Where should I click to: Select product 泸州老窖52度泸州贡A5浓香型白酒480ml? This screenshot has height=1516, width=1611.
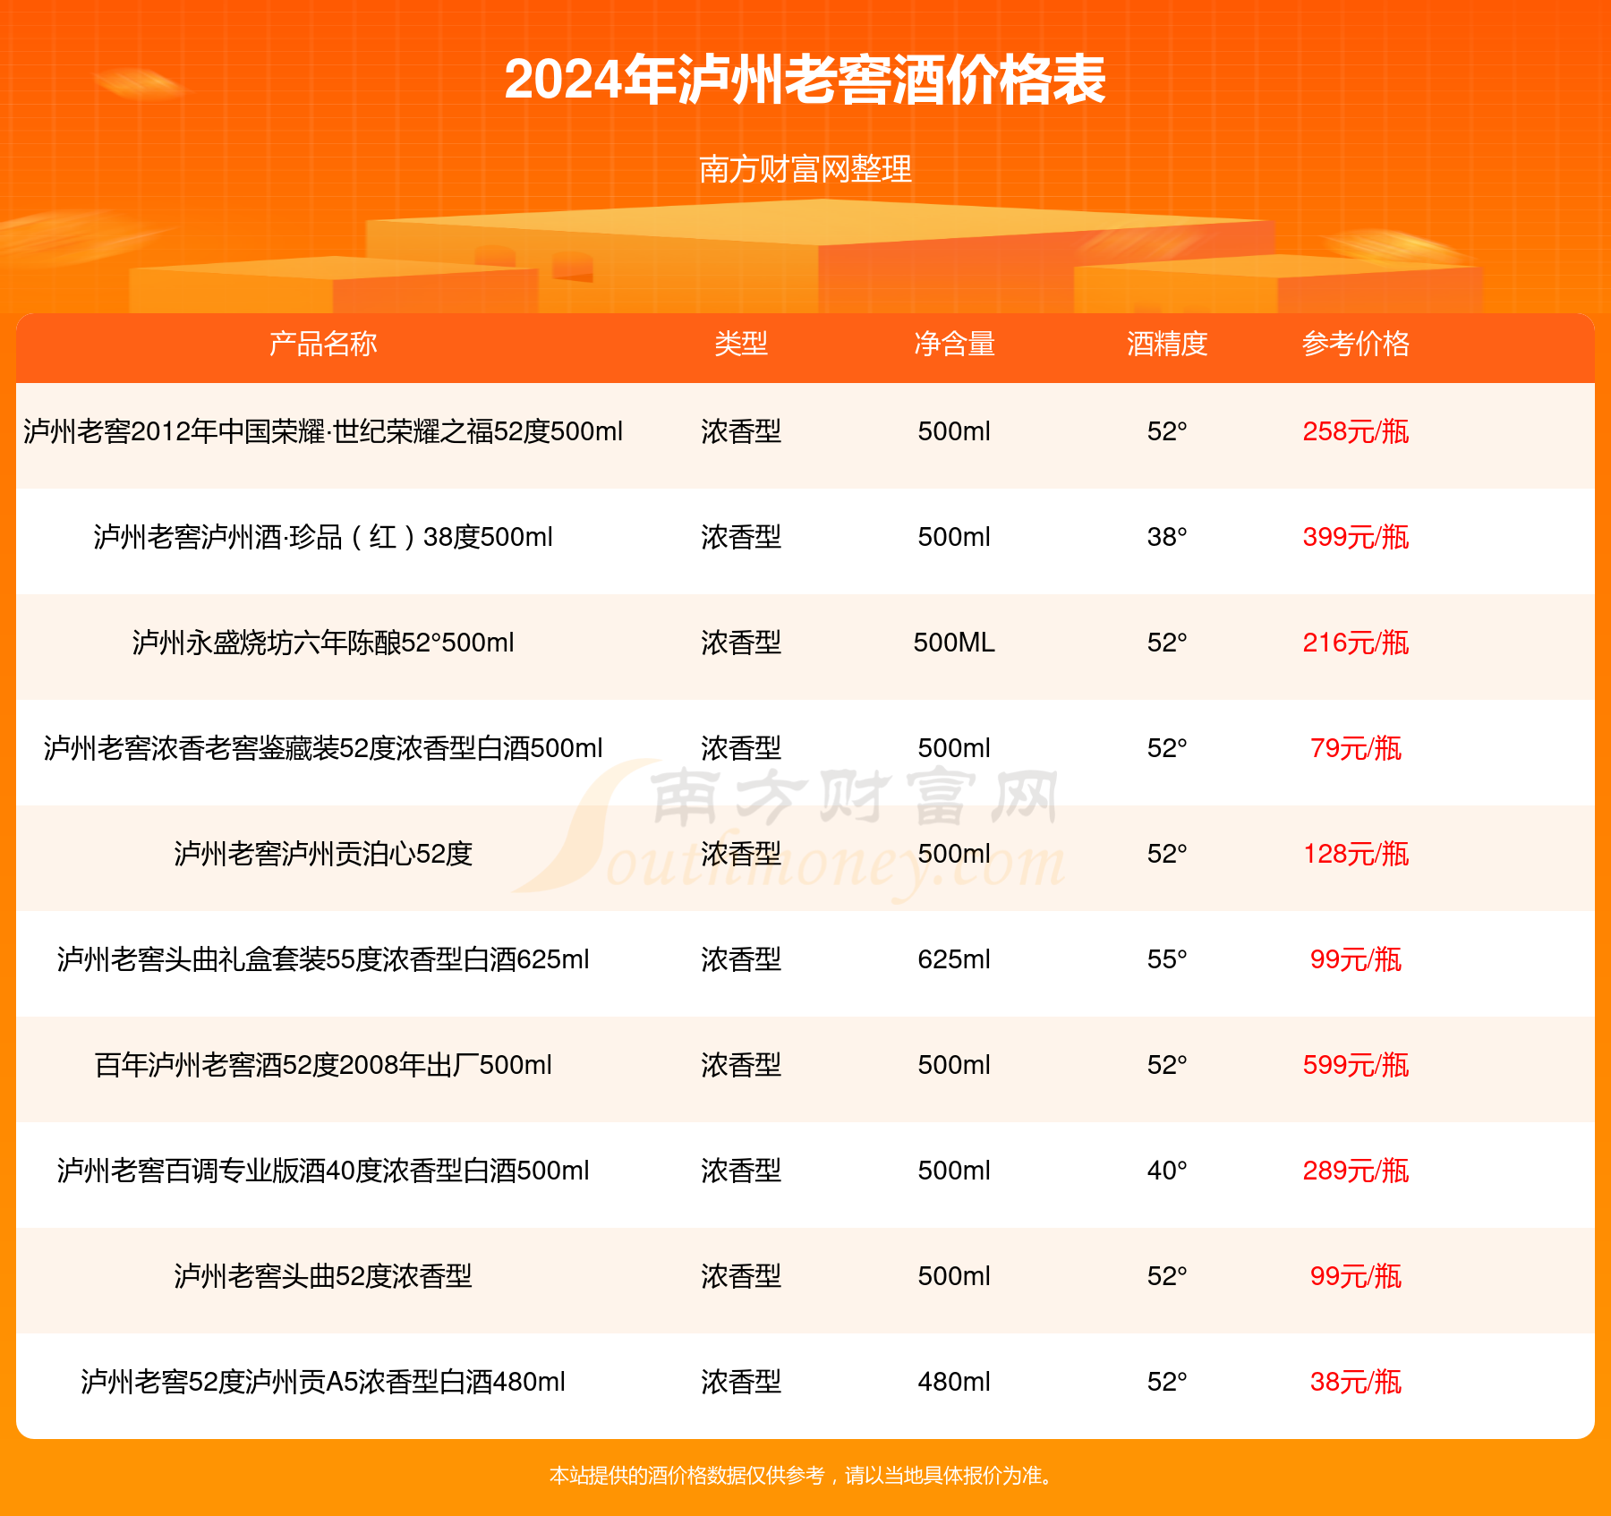coord(323,1382)
